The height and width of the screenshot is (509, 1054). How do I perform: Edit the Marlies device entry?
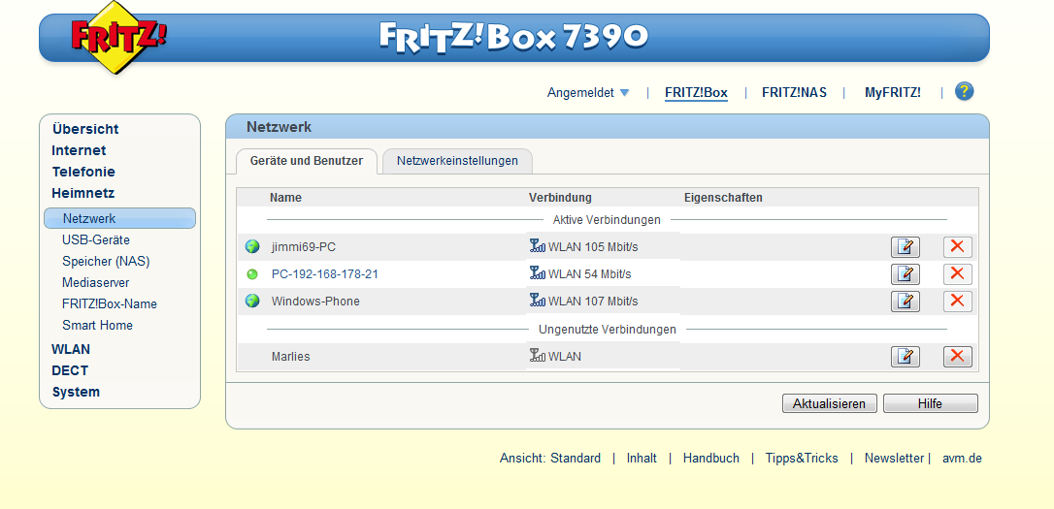click(x=906, y=357)
